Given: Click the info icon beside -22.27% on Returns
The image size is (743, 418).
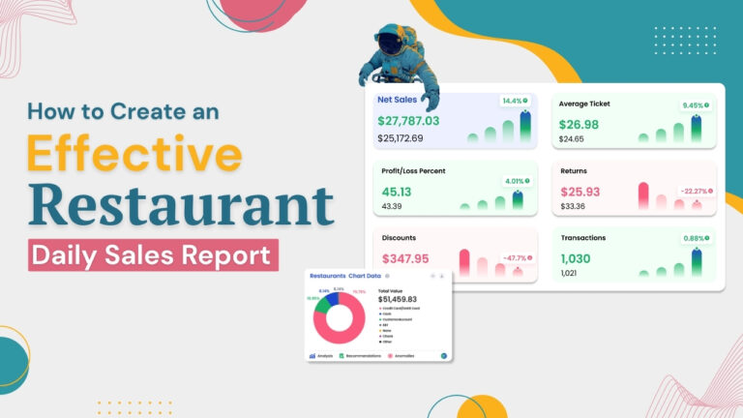Looking at the screenshot, I should (x=710, y=191).
